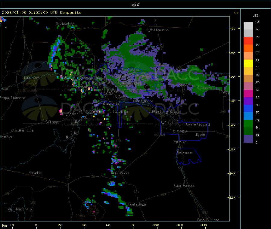Click the slate purple 5-10 dBZ legend swatch
The image size is (271, 229).
click(x=248, y=139)
